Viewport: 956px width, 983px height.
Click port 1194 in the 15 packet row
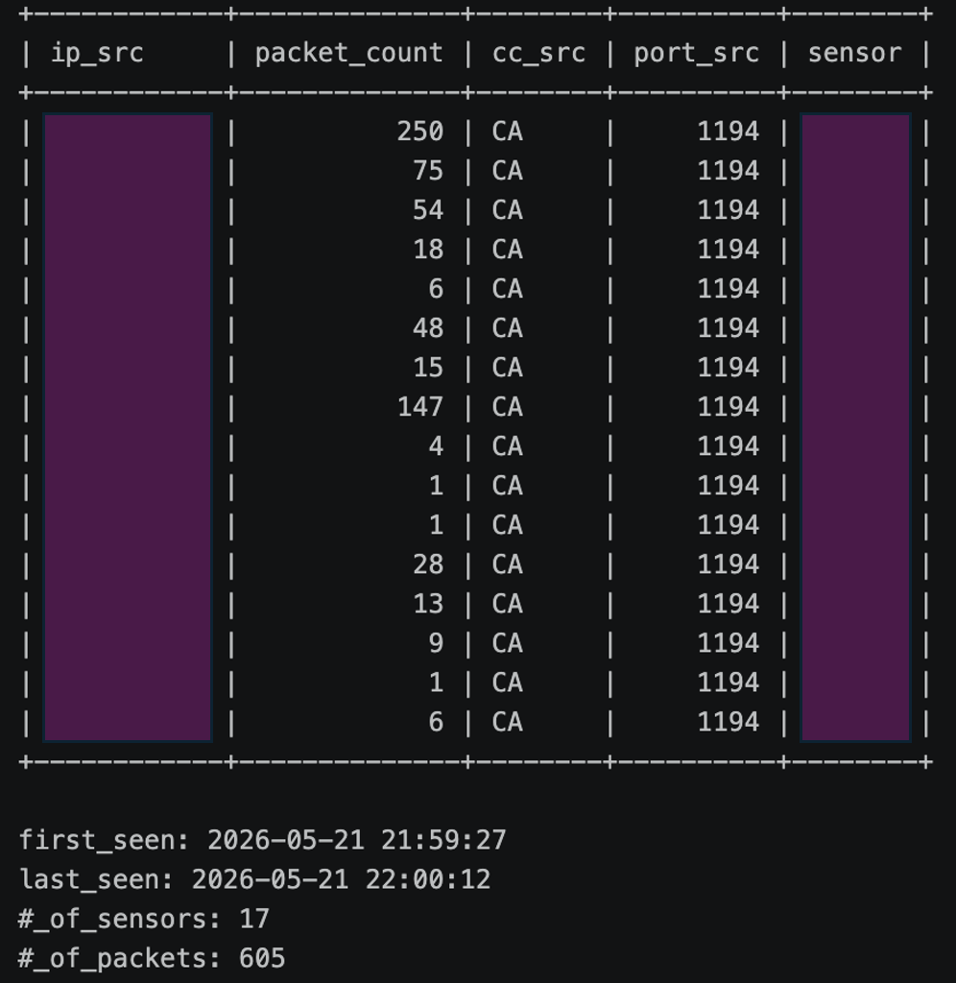click(x=728, y=368)
